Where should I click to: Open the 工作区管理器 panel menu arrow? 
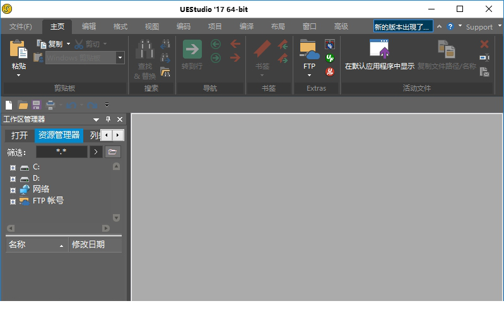coord(96,120)
